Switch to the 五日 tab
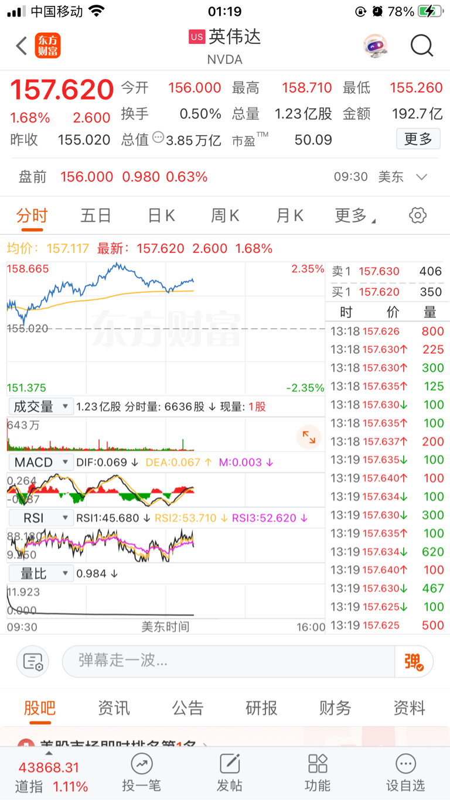The image size is (450, 800). (x=96, y=216)
